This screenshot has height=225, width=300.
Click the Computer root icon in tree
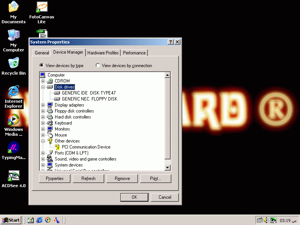tap(43, 75)
